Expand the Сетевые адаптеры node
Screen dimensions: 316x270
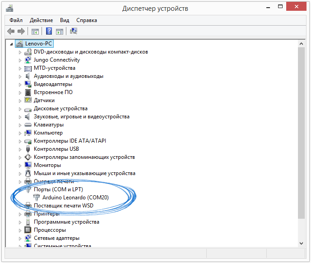pos(20,238)
